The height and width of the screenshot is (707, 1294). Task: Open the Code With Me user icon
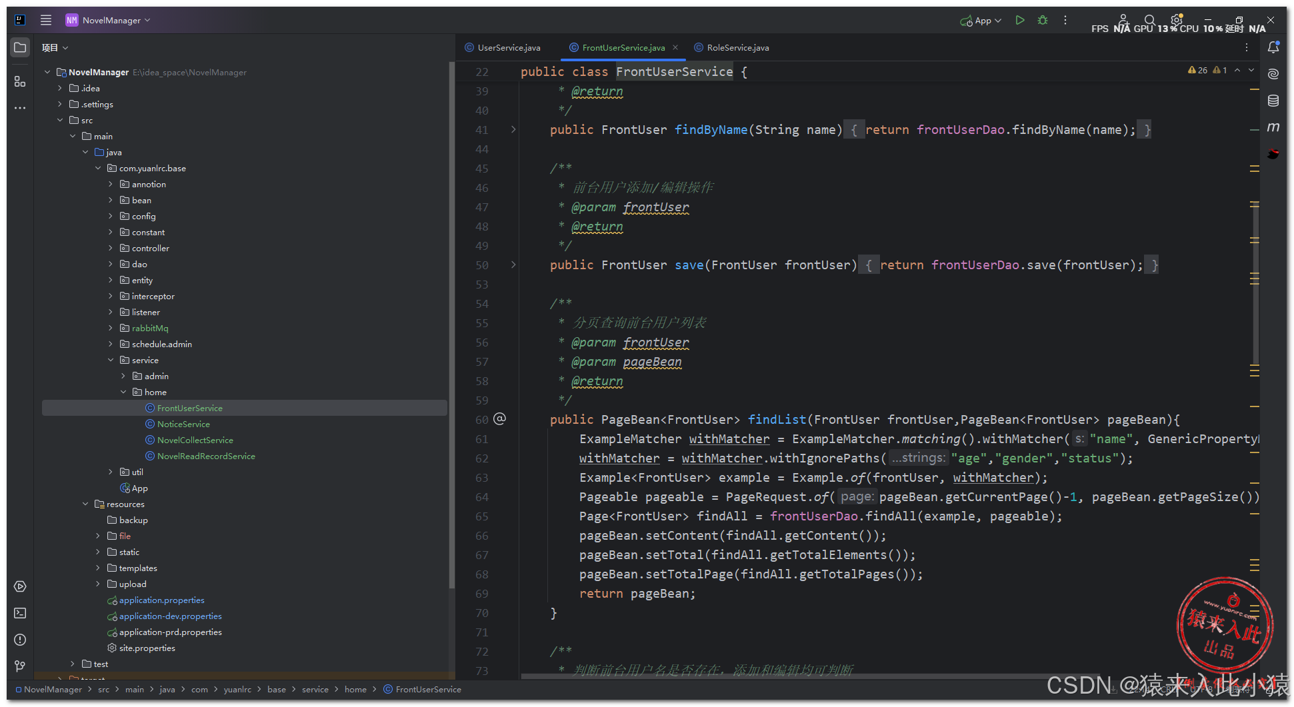tap(1123, 20)
